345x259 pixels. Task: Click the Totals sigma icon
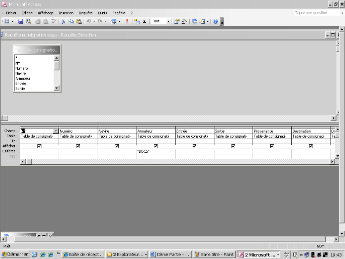[x=145, y=22]
